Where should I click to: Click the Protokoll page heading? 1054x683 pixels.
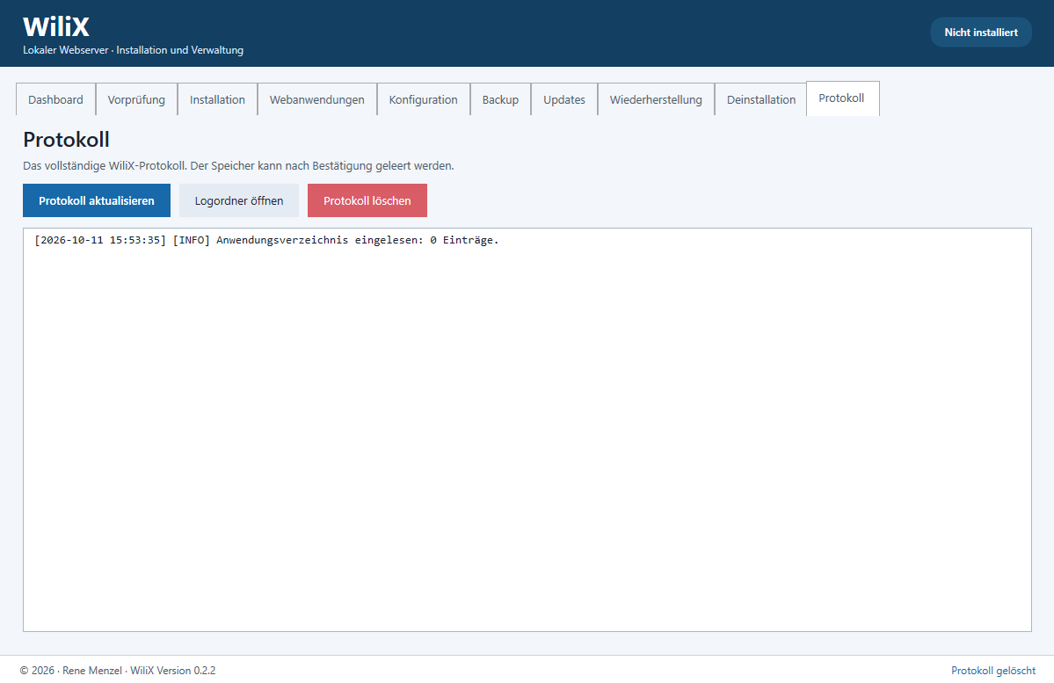[66, 140]
